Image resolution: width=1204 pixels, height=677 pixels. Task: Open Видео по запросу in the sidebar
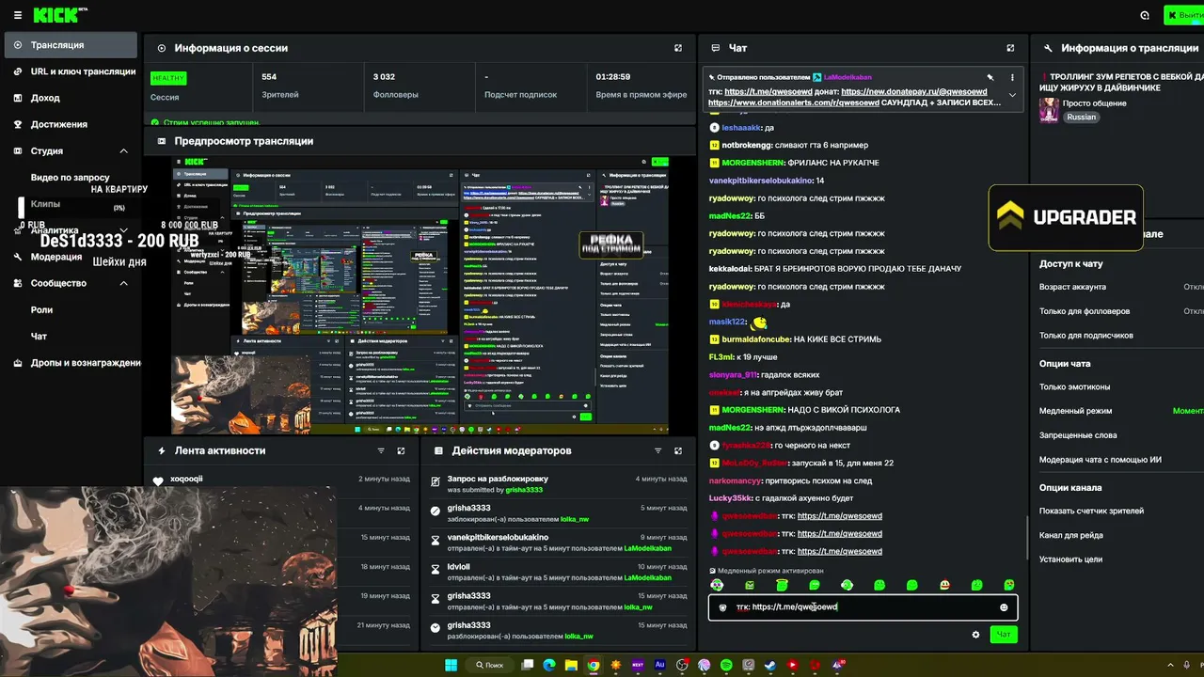[71, 177]
